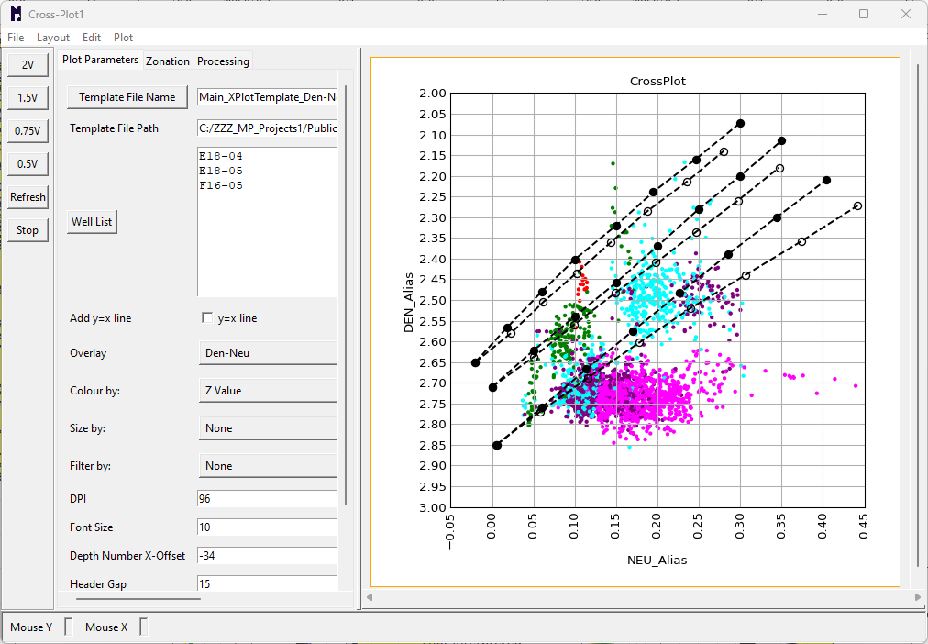Maximize the Cross-Plot1 window
This screenshot has height=644, width=928.
point(864,14)
